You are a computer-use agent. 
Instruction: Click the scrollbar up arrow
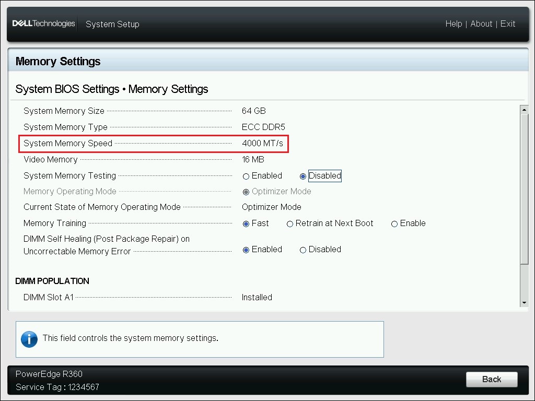click(x=525, y=109)
